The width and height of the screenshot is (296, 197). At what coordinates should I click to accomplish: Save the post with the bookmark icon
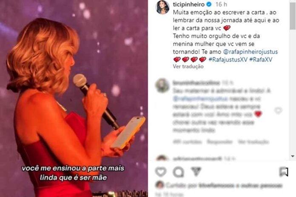tap(284, 172)
